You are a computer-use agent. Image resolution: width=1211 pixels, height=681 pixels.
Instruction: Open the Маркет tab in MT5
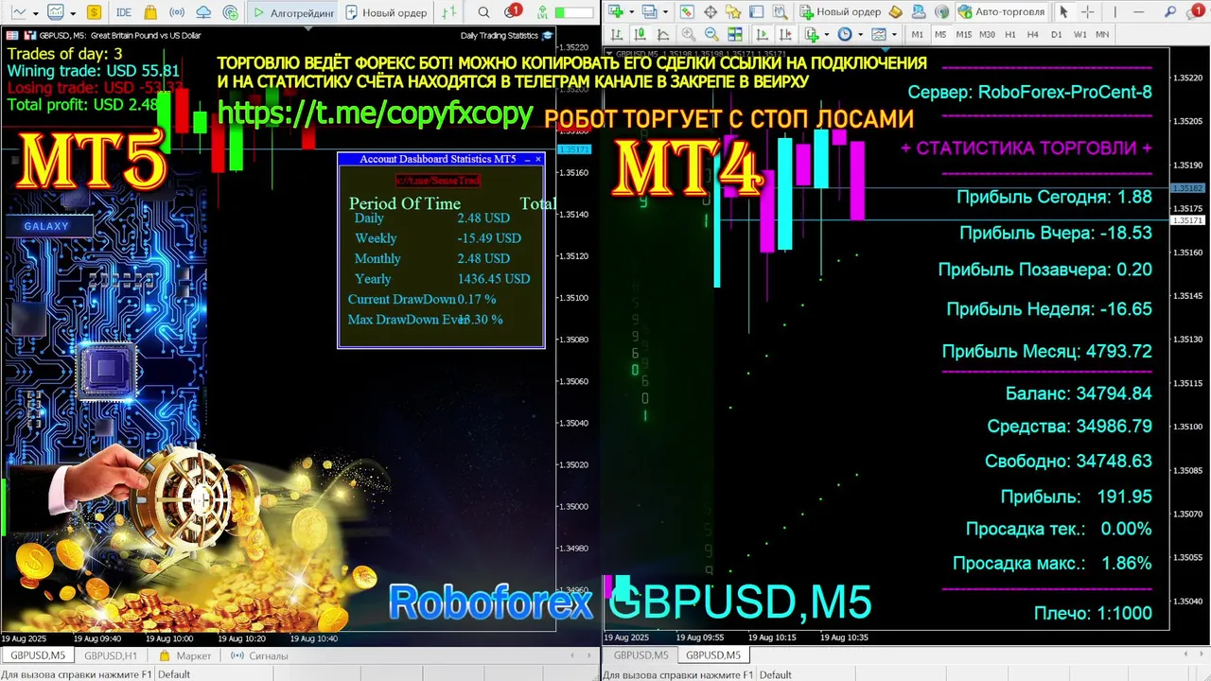(x=185, y=655)
